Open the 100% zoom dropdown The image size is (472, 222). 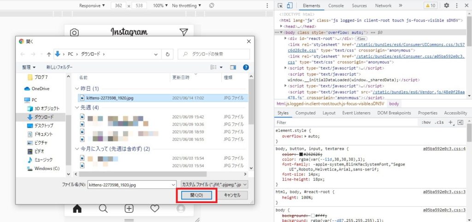pos(160,6)
